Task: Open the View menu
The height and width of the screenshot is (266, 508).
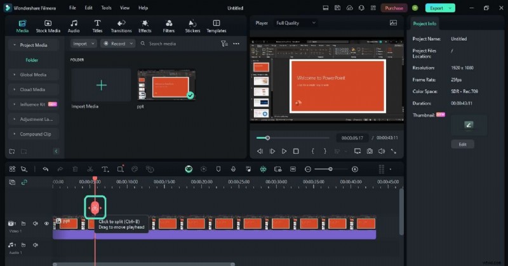Action: pos(124,8)
